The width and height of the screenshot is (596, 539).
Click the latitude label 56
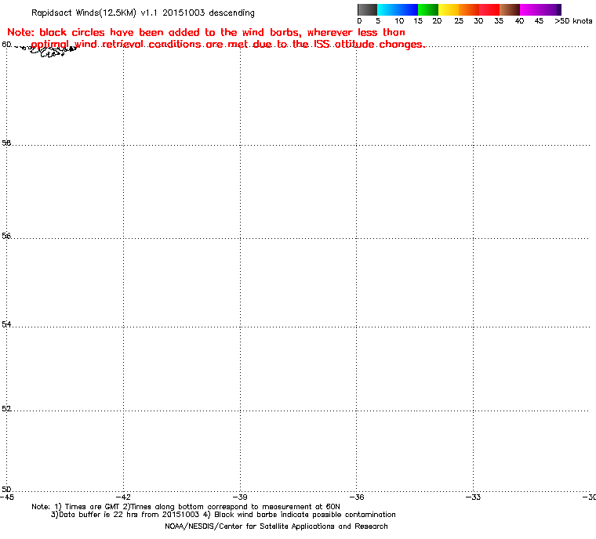6,236
